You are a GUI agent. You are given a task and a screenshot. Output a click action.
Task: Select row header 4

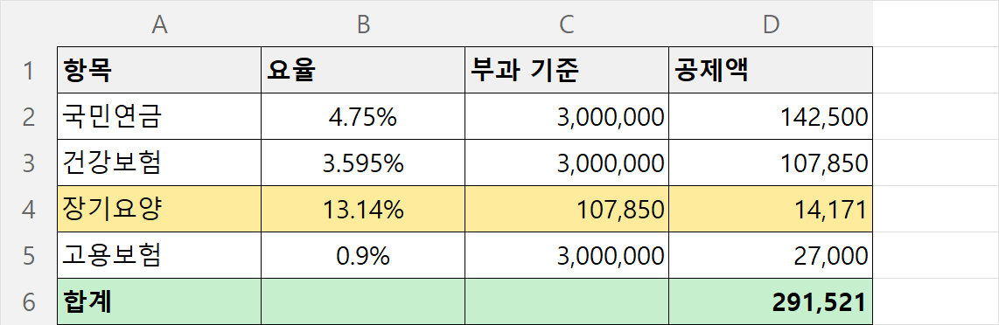pyautogui.click(x=29, y=210)
